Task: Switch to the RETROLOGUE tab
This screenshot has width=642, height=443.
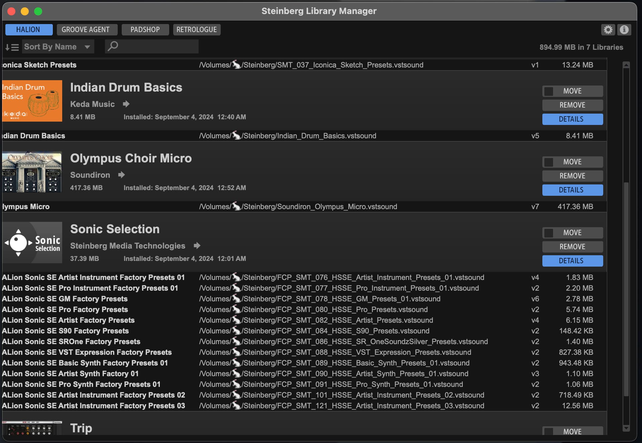Action: 197,30
